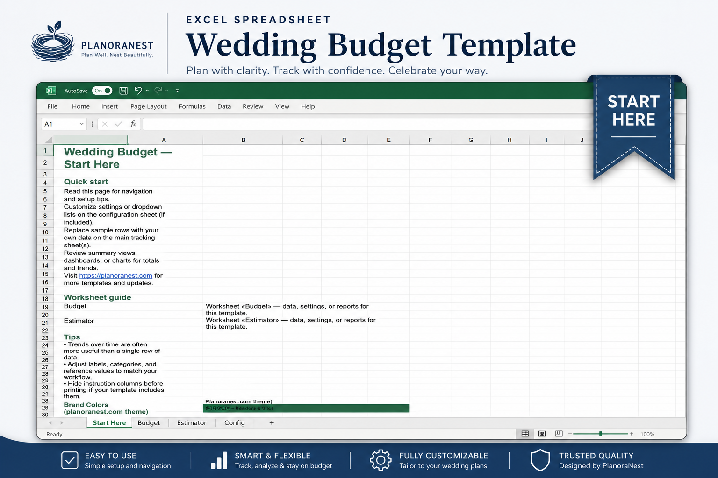Open the Insert ribbon tab
Image resolution: width=718 pixels, height=478 pixels.
[x=109, y=106]
